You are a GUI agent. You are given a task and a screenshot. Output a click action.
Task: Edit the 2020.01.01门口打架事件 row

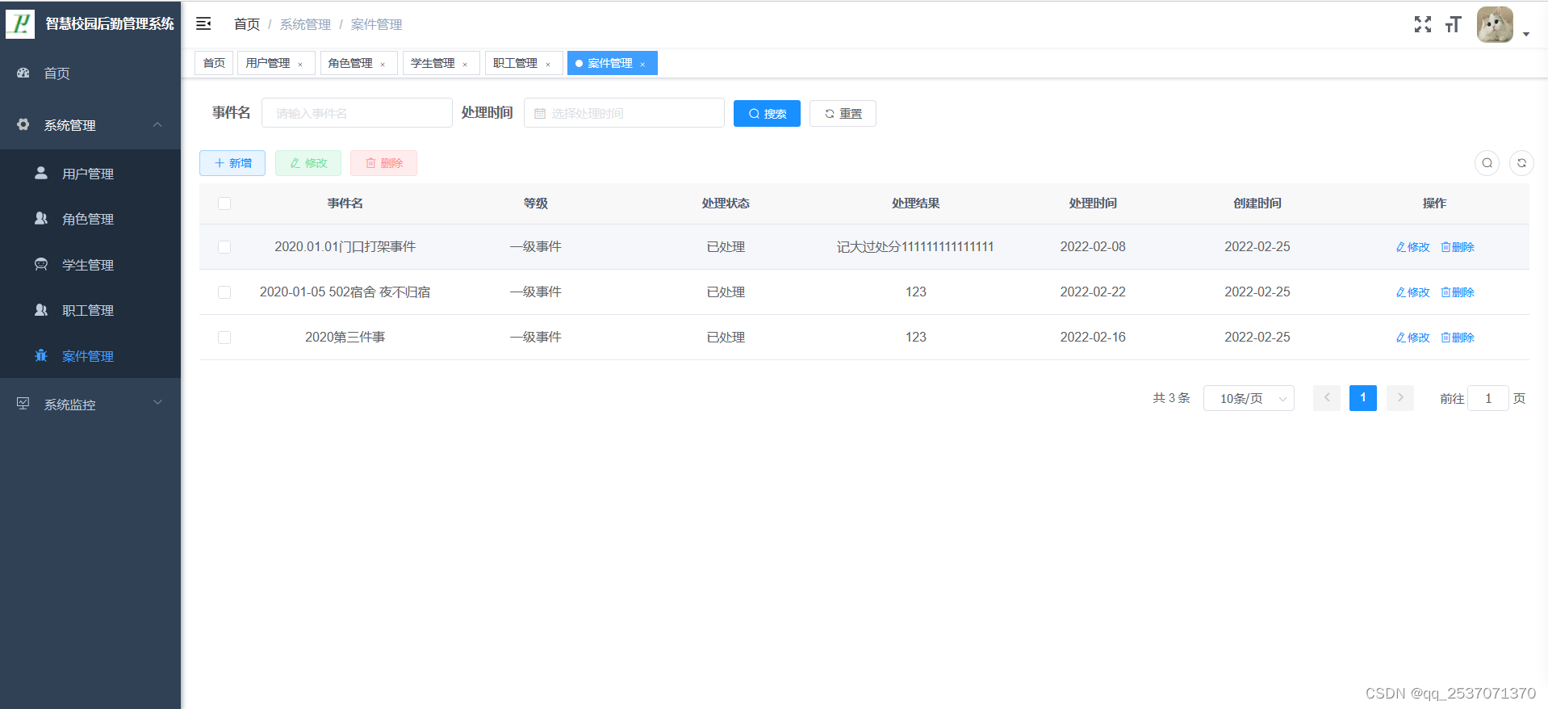pos(1413,247)
